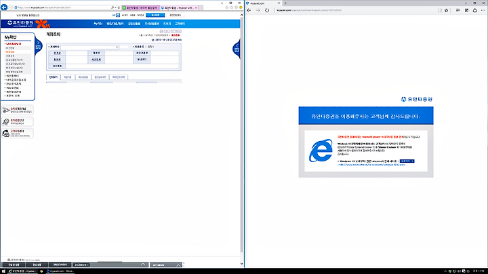Image resolution: width=488 pixels, height=274 pixels.
Task: Open new tab in Edge
Action: pos(285,3)
